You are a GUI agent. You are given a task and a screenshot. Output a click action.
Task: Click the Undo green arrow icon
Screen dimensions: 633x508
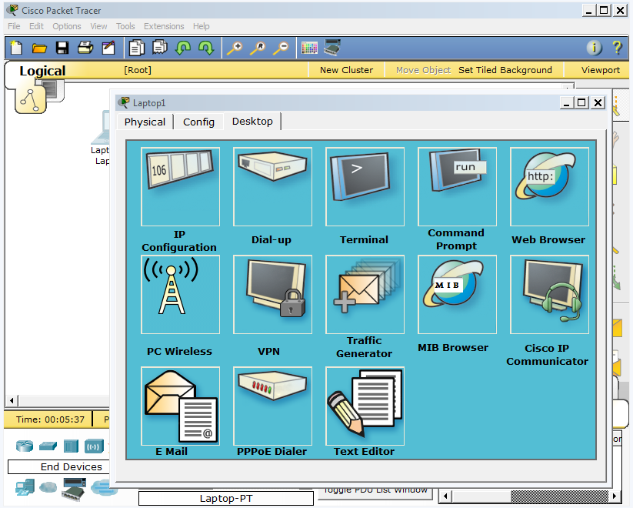tap(183, 48)
